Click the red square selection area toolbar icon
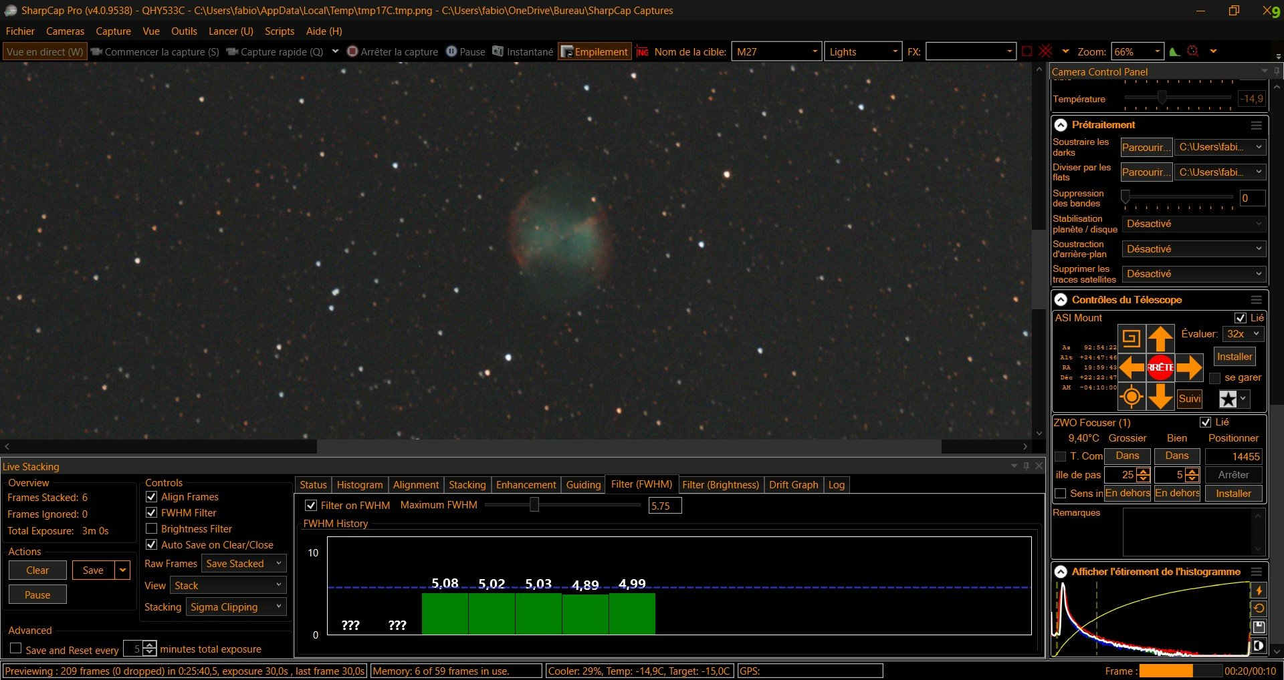The image size is (1284, 680). point(1027,51)
